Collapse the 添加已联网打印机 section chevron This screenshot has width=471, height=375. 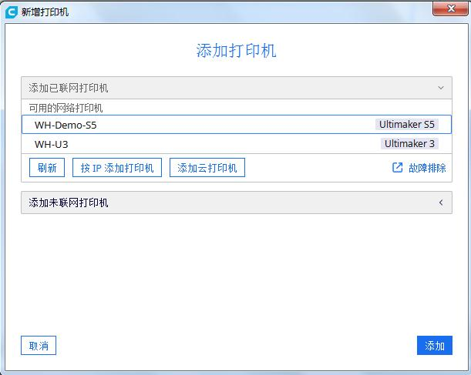[x=441, y=88]
